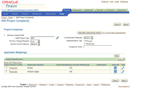This screenshot has height=108, width=144.
Task: Open the footer Control link
Action: point(51,84)
